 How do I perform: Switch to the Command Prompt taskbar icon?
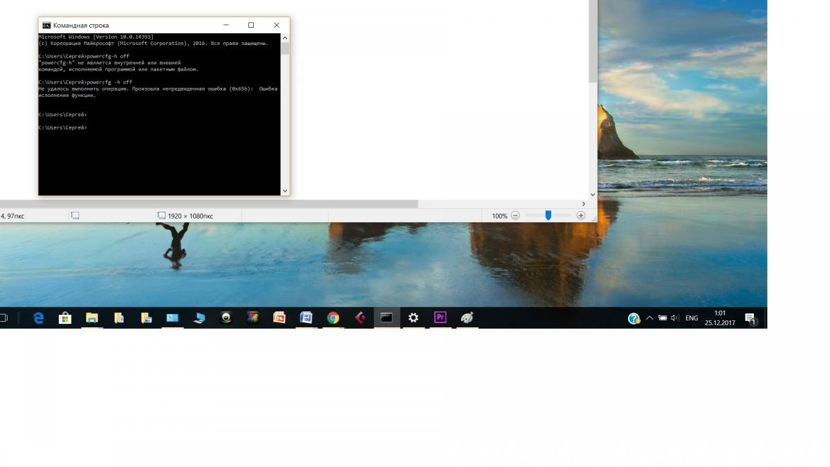click(387, 318)
